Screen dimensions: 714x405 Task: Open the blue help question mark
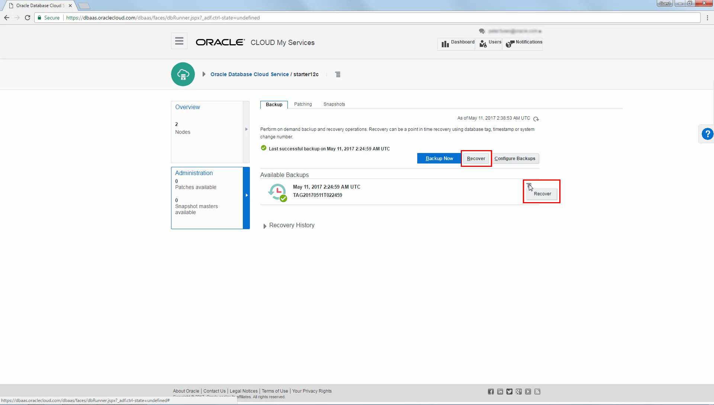click(x=707, y=134)
